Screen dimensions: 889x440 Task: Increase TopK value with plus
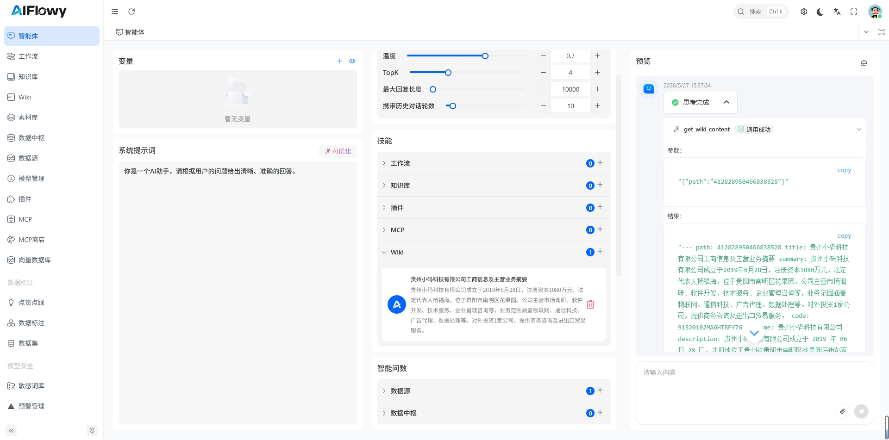click(597, 73)
